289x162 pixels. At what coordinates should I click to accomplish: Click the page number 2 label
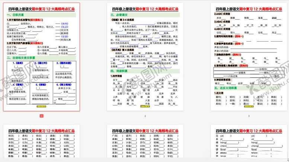coord(145,116)
